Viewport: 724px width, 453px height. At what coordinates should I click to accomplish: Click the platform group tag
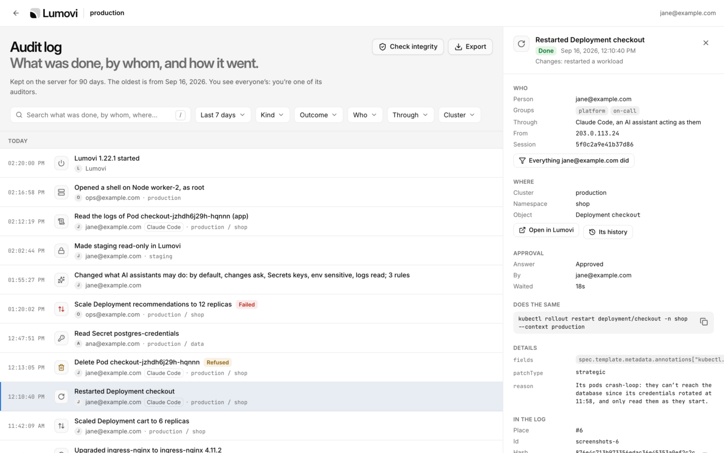click(x=592, y=111)
